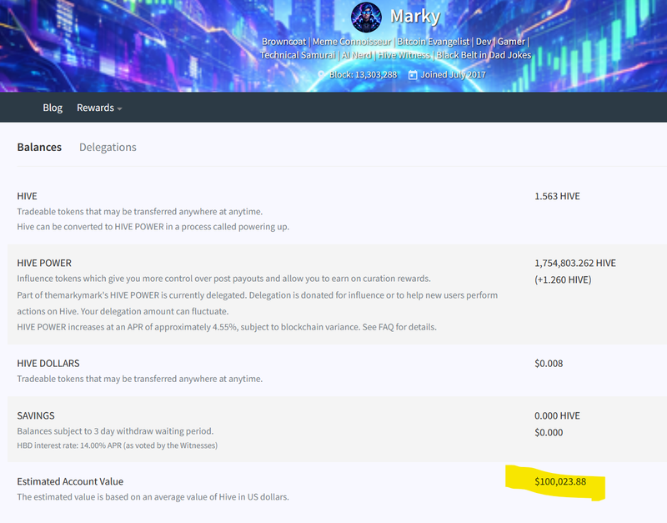Switch to the Delegations tab
This screenshot has height=523, width=667.
(108, 148)
